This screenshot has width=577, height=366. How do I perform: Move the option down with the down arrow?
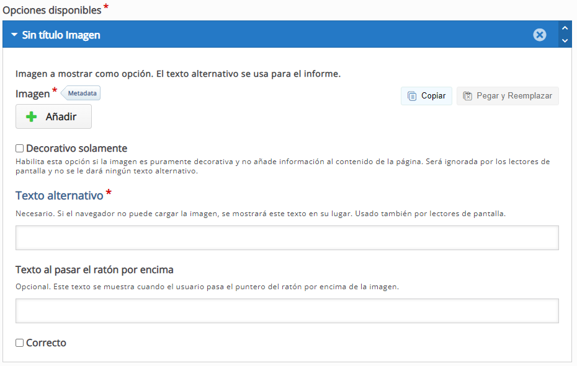point(565,41)
